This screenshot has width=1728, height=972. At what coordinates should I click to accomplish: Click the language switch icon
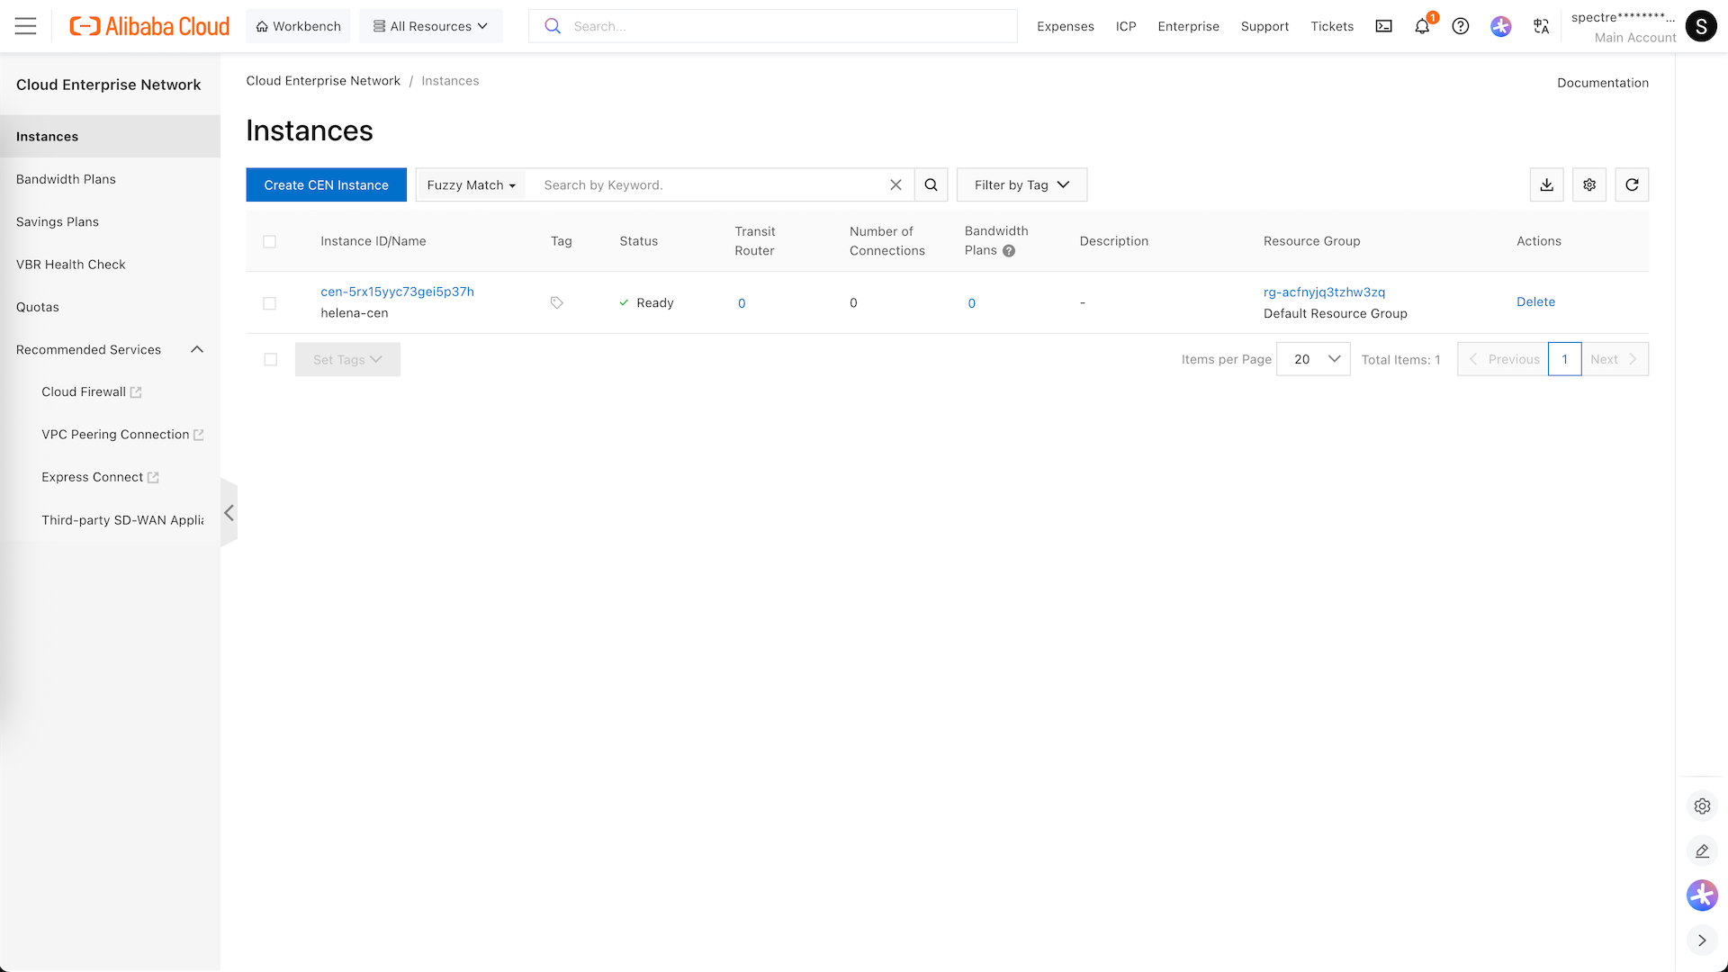pos(1541,26)
